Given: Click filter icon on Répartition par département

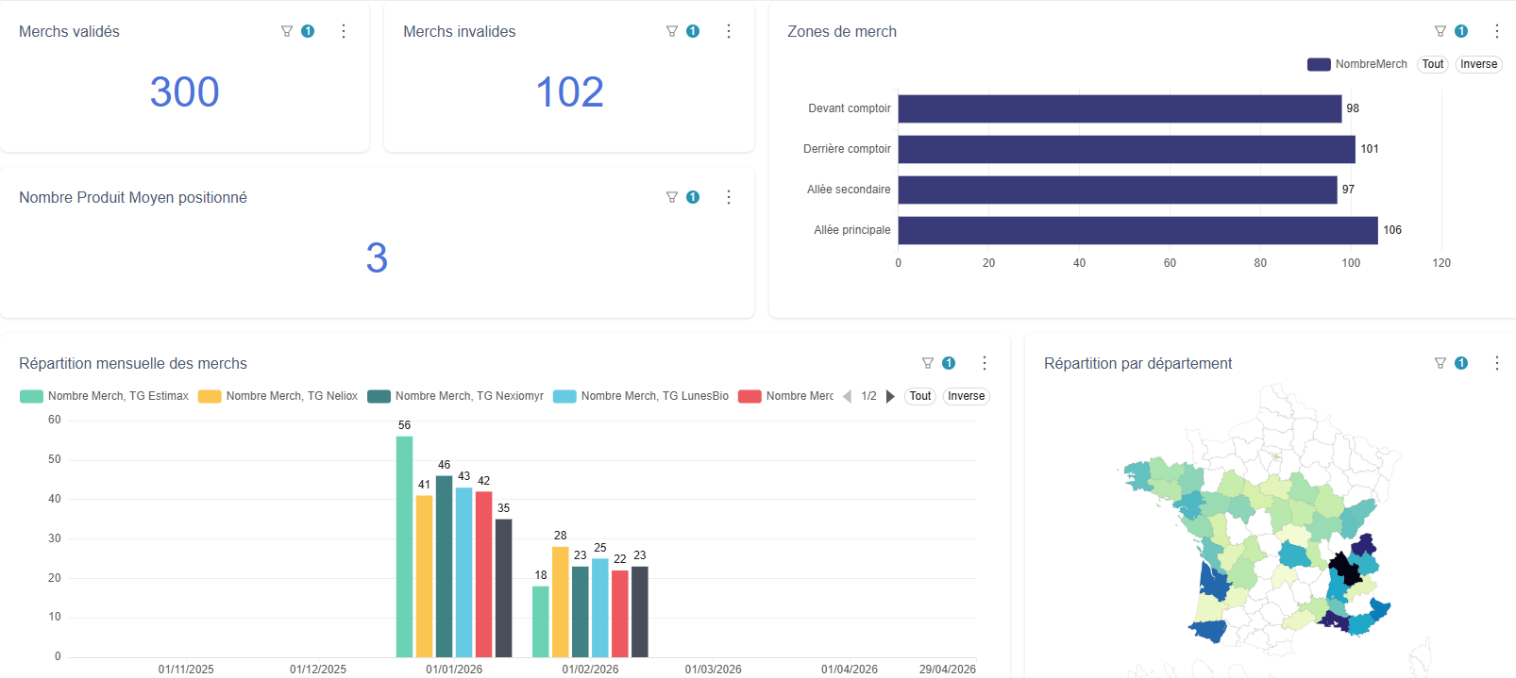Looking at the screenshot, I should click(x=1440, y=363).
